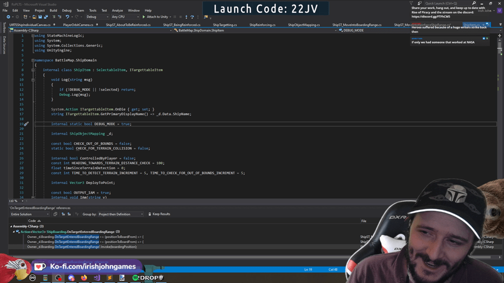This screenshot has height=283, width=504.
Task: Click the Navigate Backward toolbar icon
Action: point(8,17)
